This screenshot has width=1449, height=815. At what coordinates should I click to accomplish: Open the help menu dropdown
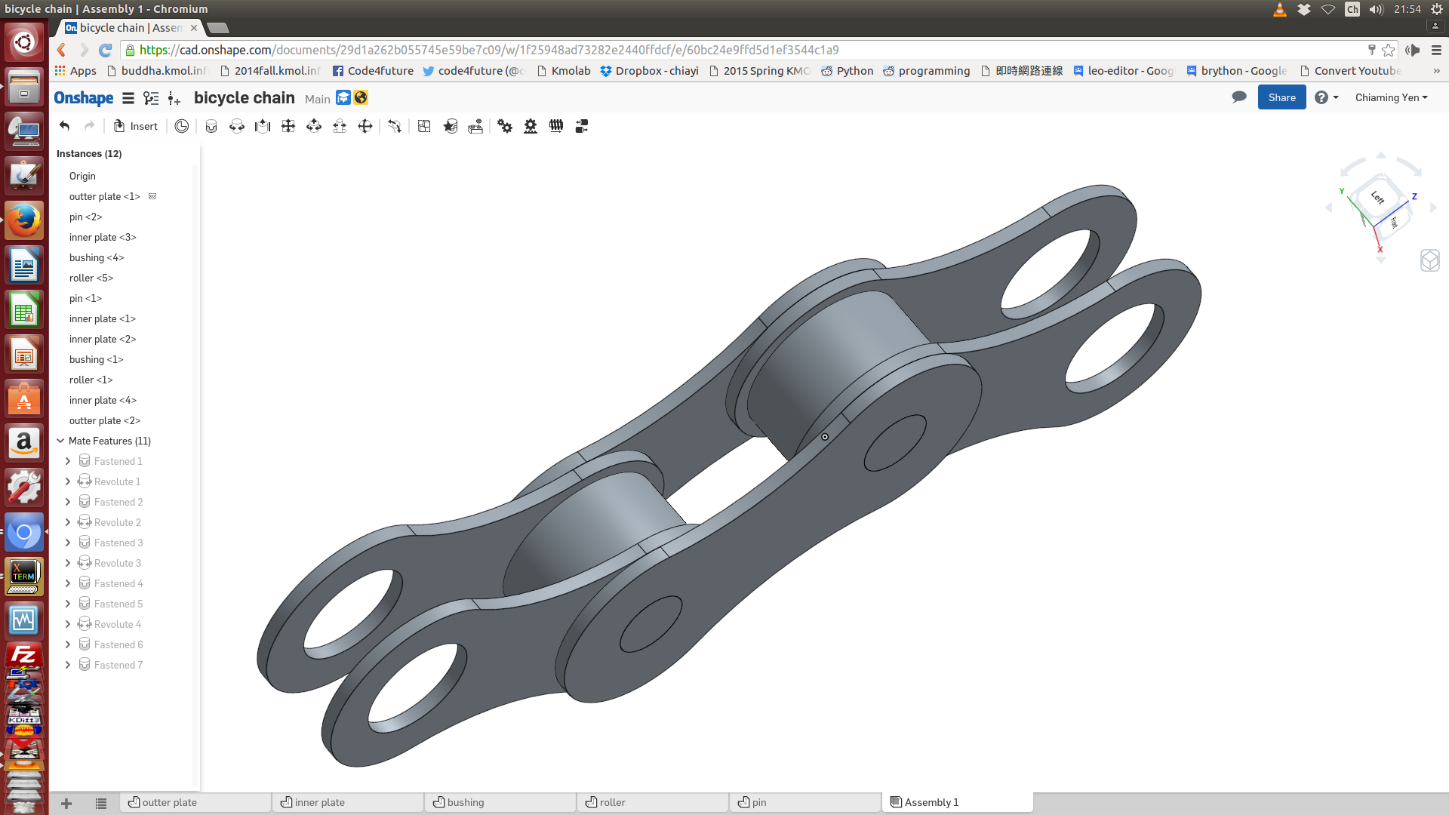[x=1326, y=97]
